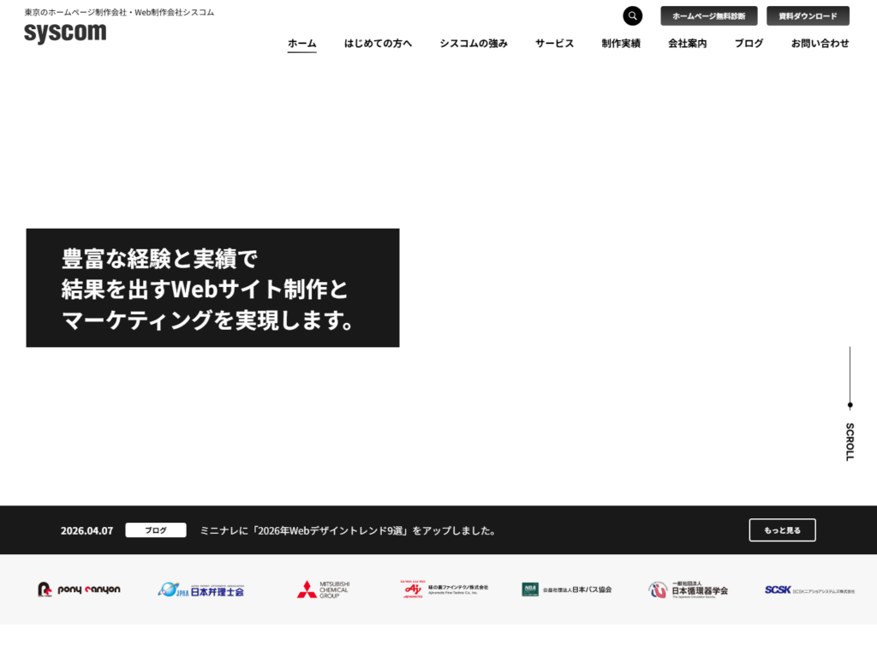Click the syscom logo

[x=65, y=33]
